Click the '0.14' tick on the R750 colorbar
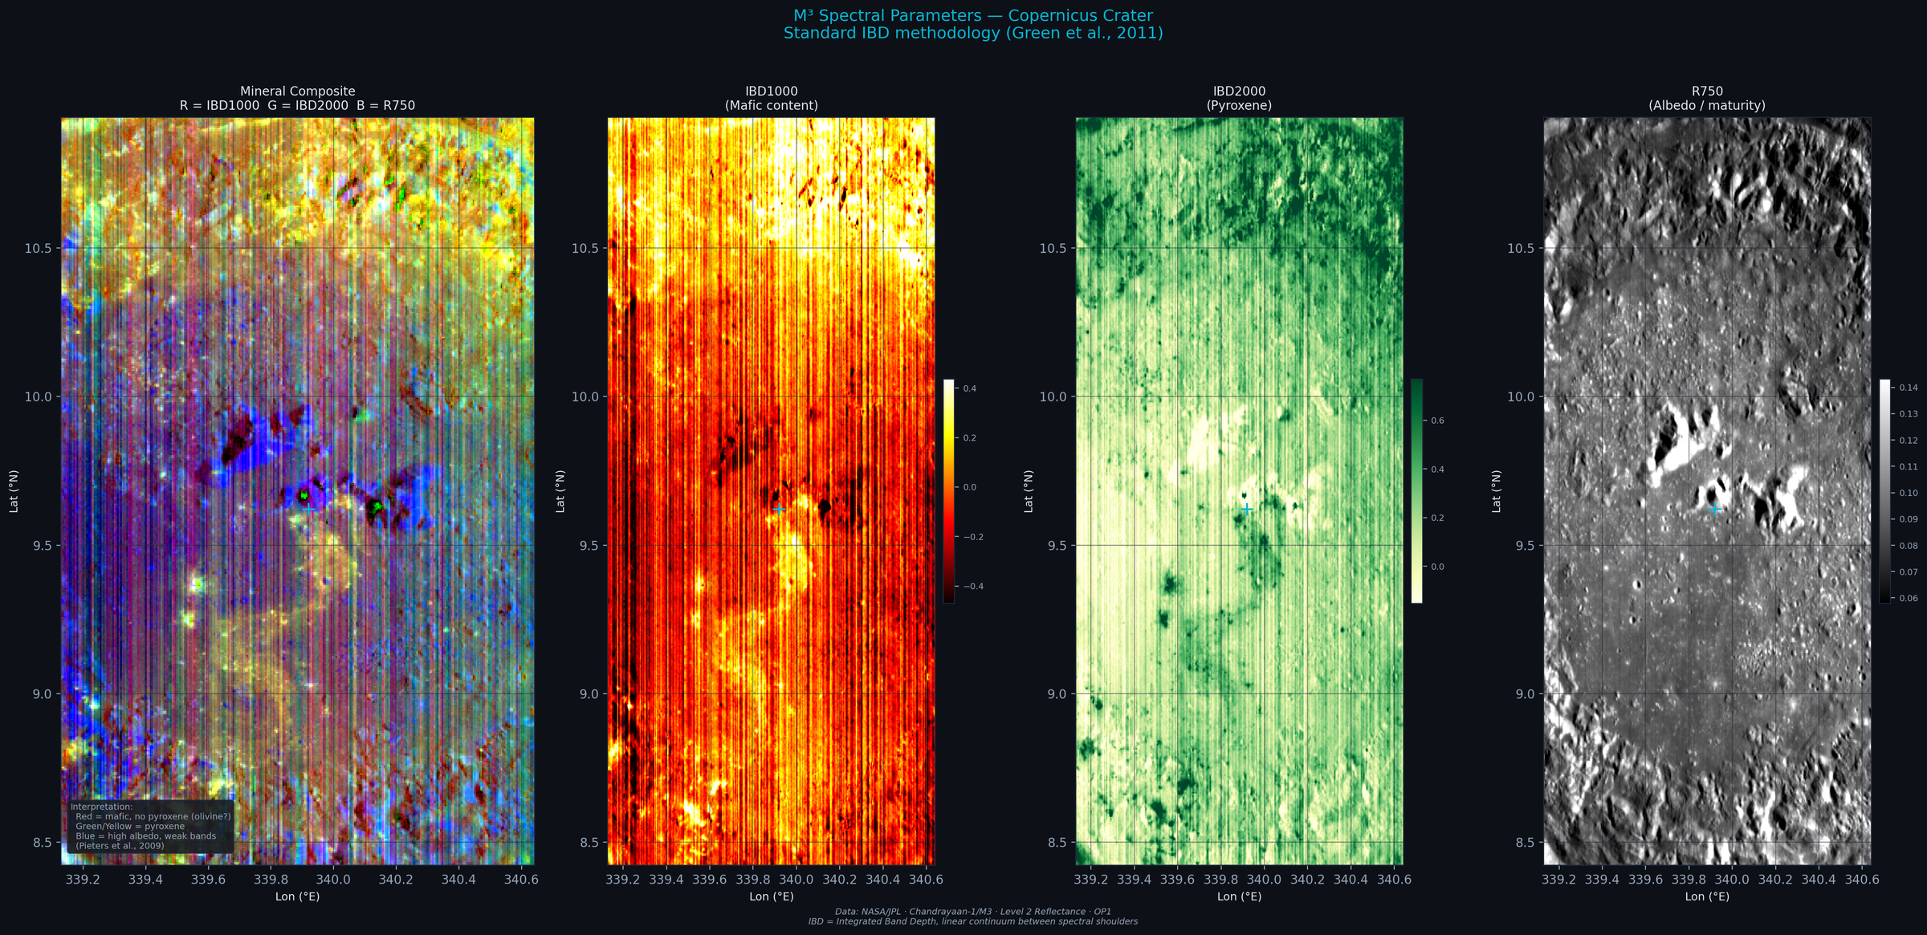This screenshot has width=1927, height=935. coord(1909,388)
